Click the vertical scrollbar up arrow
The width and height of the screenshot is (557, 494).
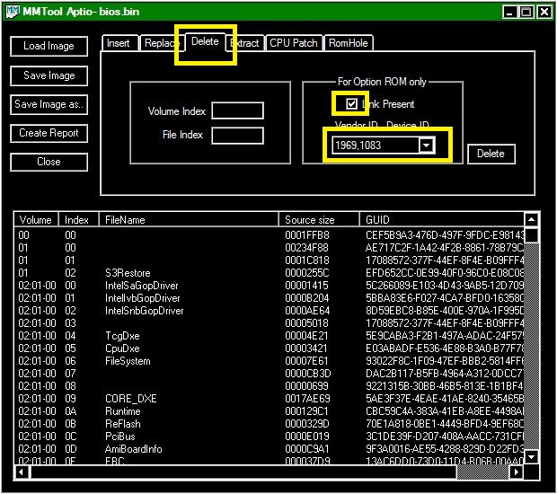point(532,220)
